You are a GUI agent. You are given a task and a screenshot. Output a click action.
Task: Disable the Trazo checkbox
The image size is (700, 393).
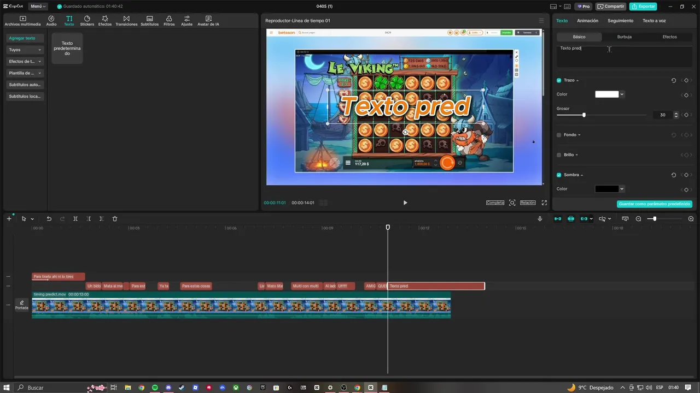click(x=559, y=80)
